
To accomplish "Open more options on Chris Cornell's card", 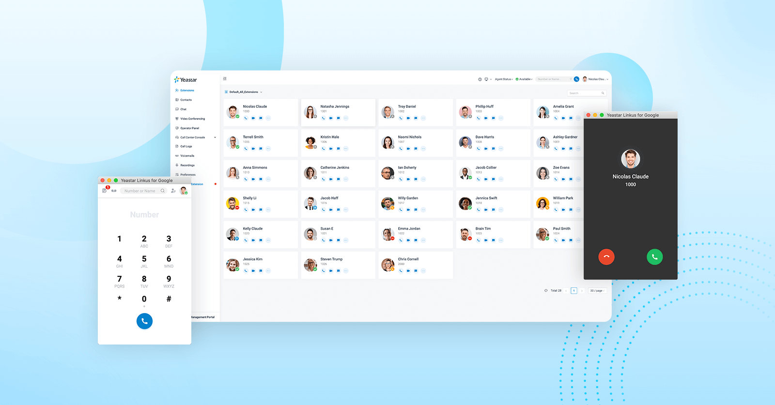I will tap(423, 270).
